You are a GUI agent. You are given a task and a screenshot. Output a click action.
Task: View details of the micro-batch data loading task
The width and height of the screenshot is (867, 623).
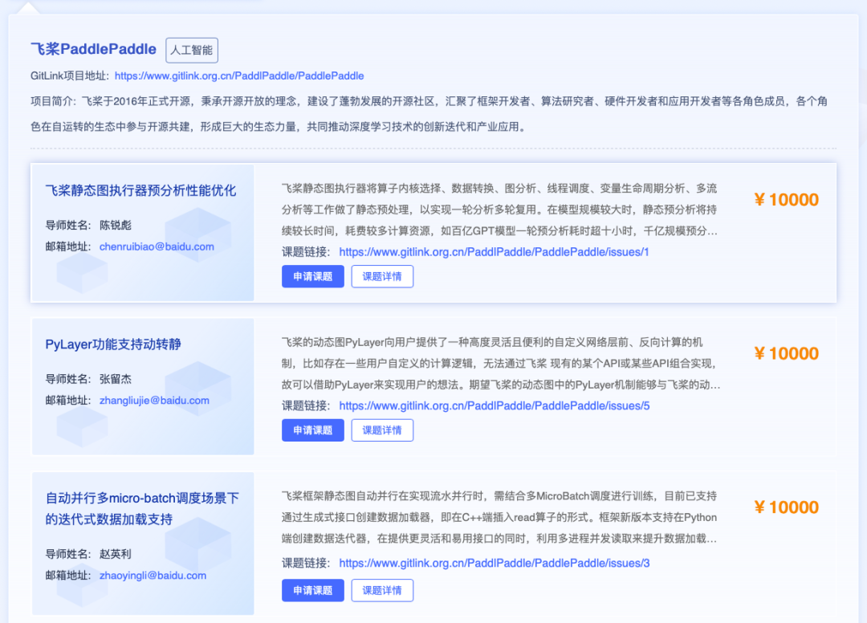click(x=382, y=590)
